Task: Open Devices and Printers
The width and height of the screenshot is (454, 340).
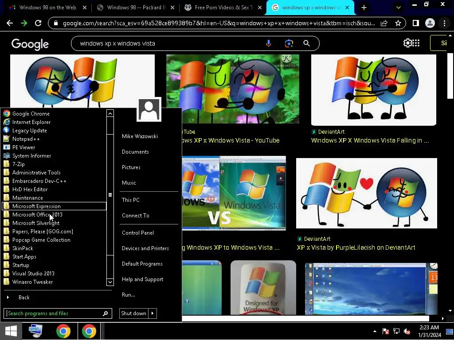Action: coord(145,248)
